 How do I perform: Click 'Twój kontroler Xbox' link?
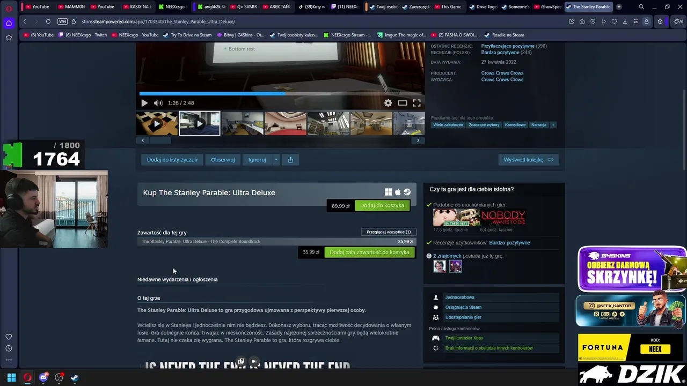464,338
